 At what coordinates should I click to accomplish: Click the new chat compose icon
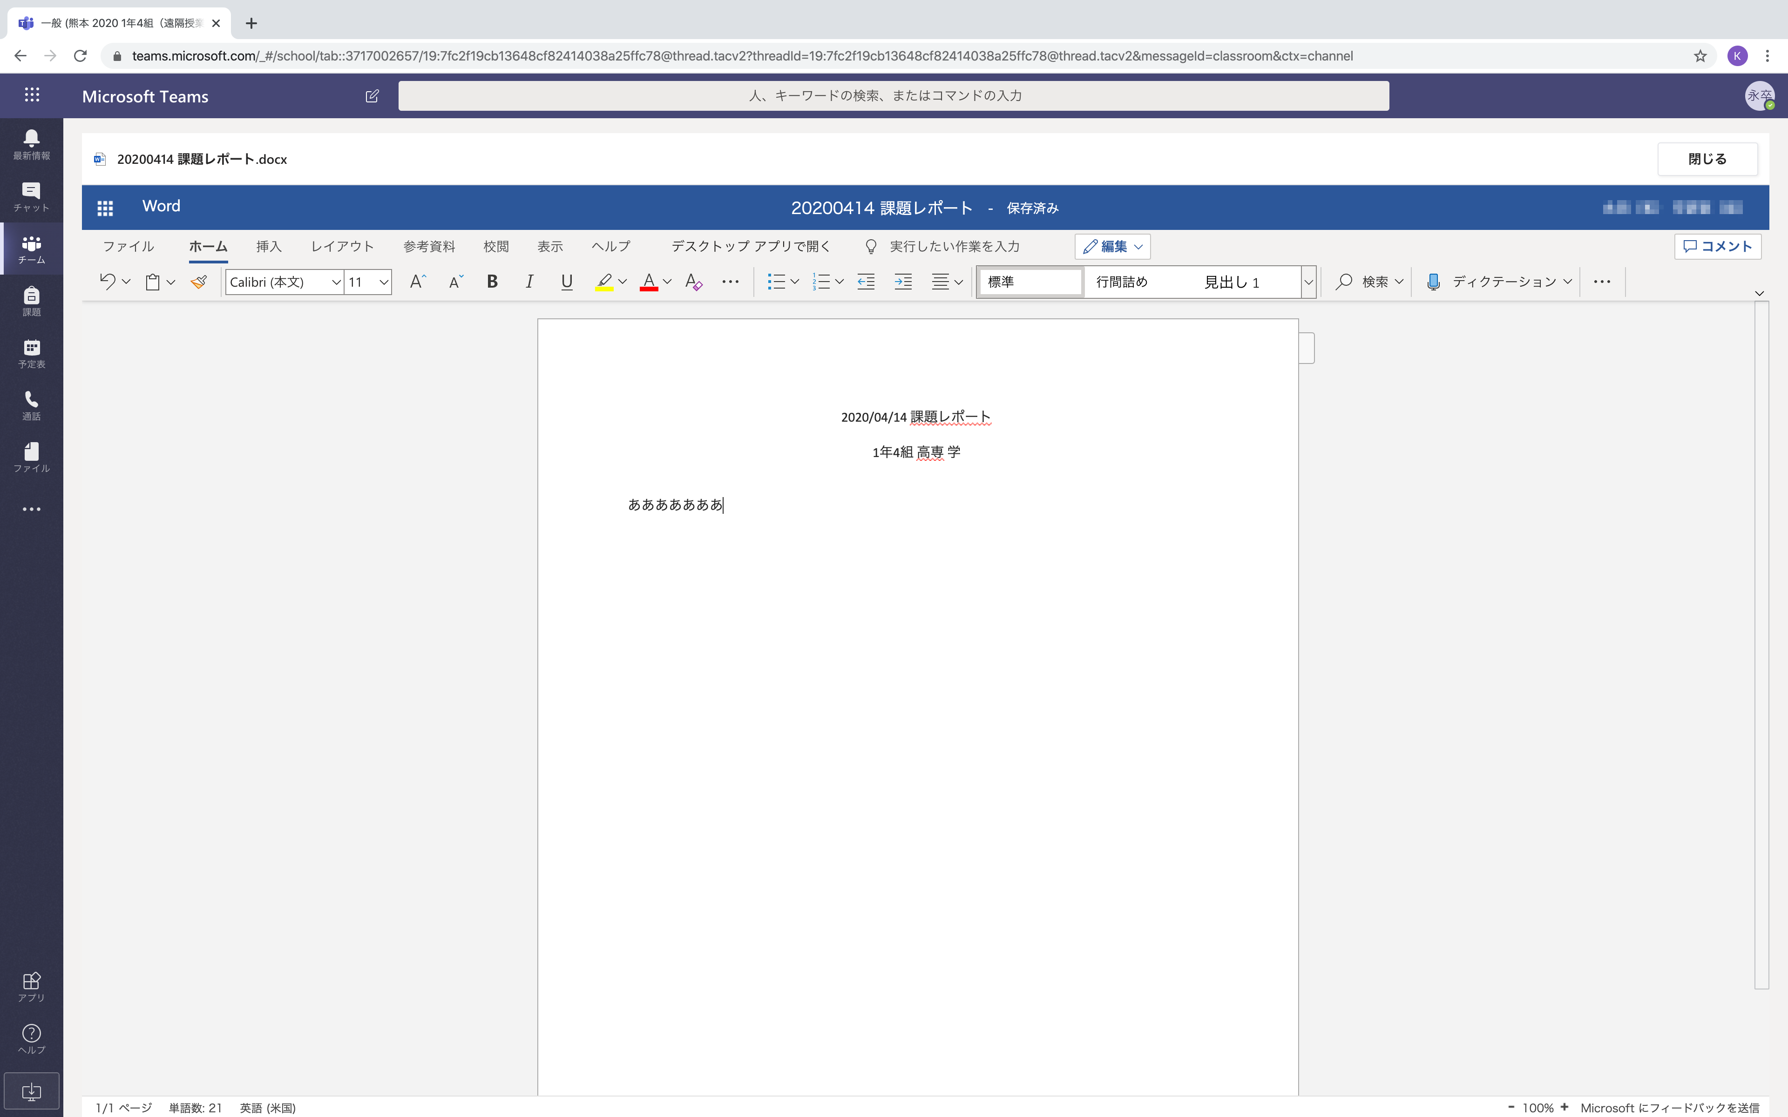[x=372, y=96]
